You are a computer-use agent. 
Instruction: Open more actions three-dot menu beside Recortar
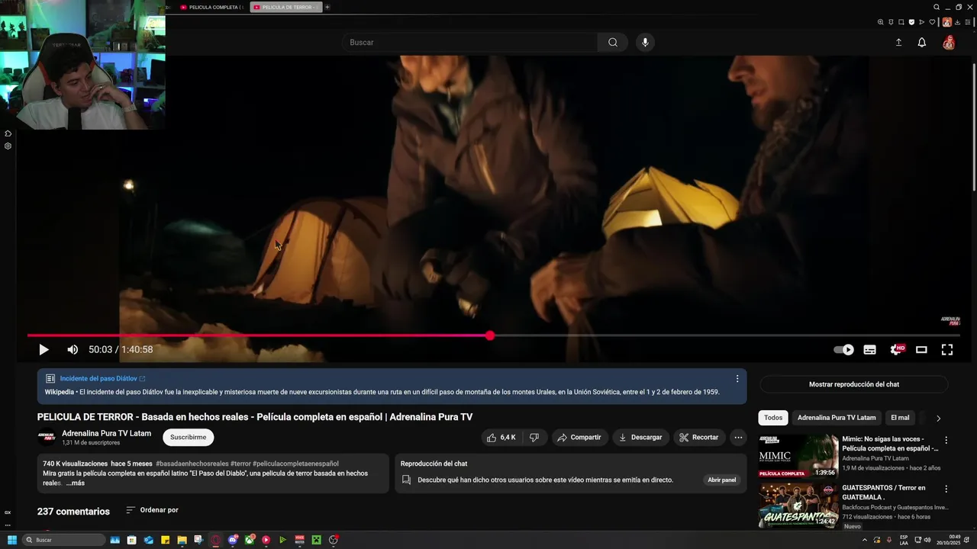738,438
